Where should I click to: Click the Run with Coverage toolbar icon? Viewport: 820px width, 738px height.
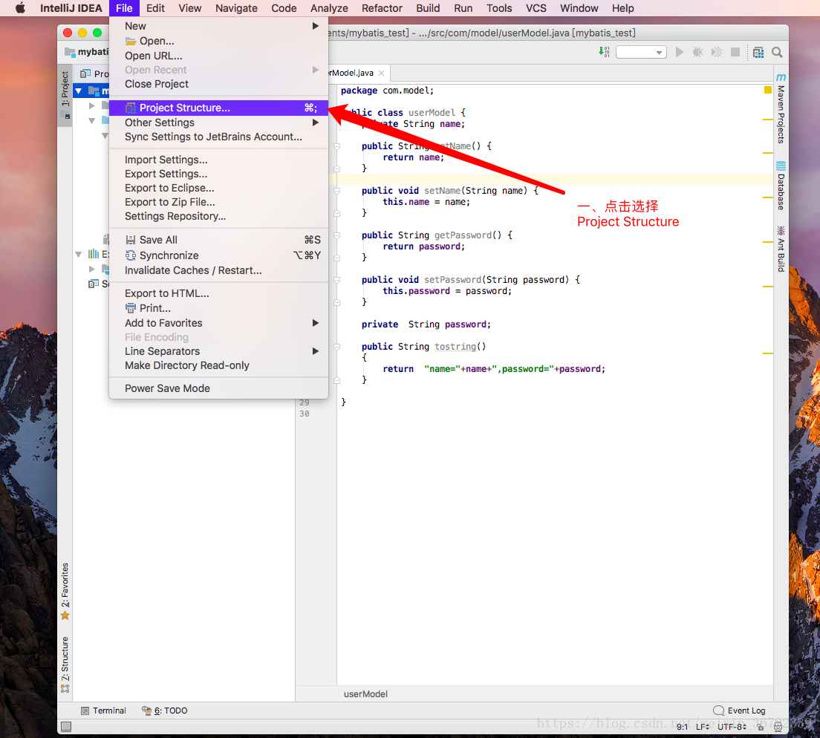(717, 52)
